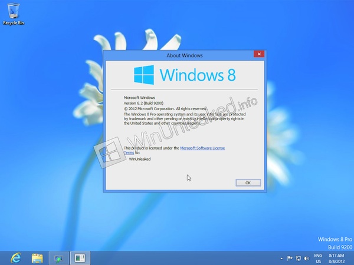Open Action Center flag icon
This screenshot has height=265, width=354.
(290, 259)
